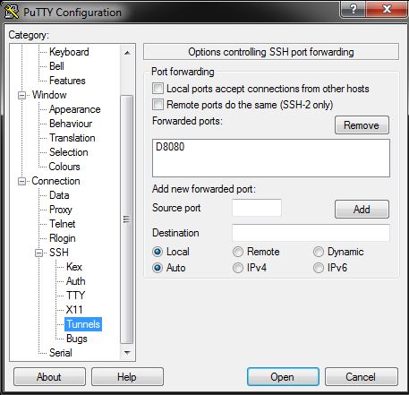Click the category list scrollbar thumb
Viewport: 409px width, 395px height.
127,219
